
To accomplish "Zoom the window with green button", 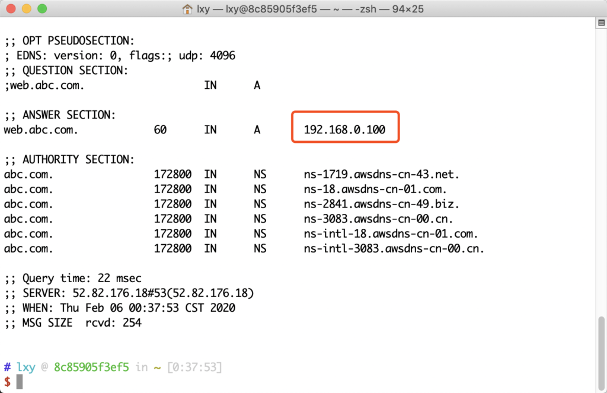I will click(42, 9).
